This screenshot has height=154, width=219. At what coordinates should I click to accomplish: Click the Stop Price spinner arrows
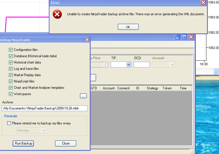click(x=106, y=65)
